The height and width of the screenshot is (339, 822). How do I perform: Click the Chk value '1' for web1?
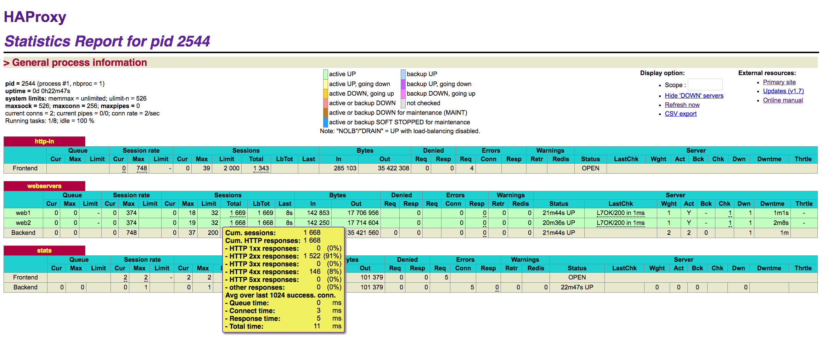[x=730, y=213]
